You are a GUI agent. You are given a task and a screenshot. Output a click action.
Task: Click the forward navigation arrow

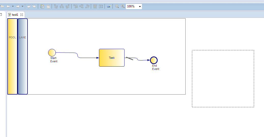pos(18,6)
